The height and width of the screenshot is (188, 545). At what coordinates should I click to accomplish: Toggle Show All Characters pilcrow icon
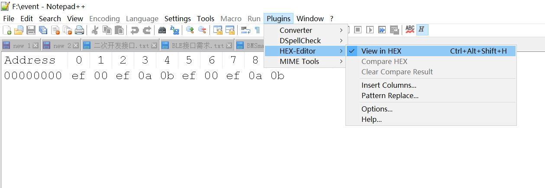point(257,30)
